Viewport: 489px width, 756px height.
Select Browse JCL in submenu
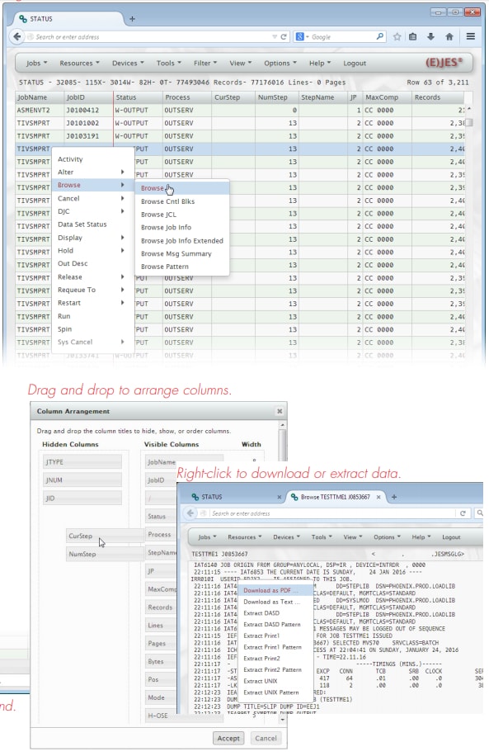pos(182,215)
